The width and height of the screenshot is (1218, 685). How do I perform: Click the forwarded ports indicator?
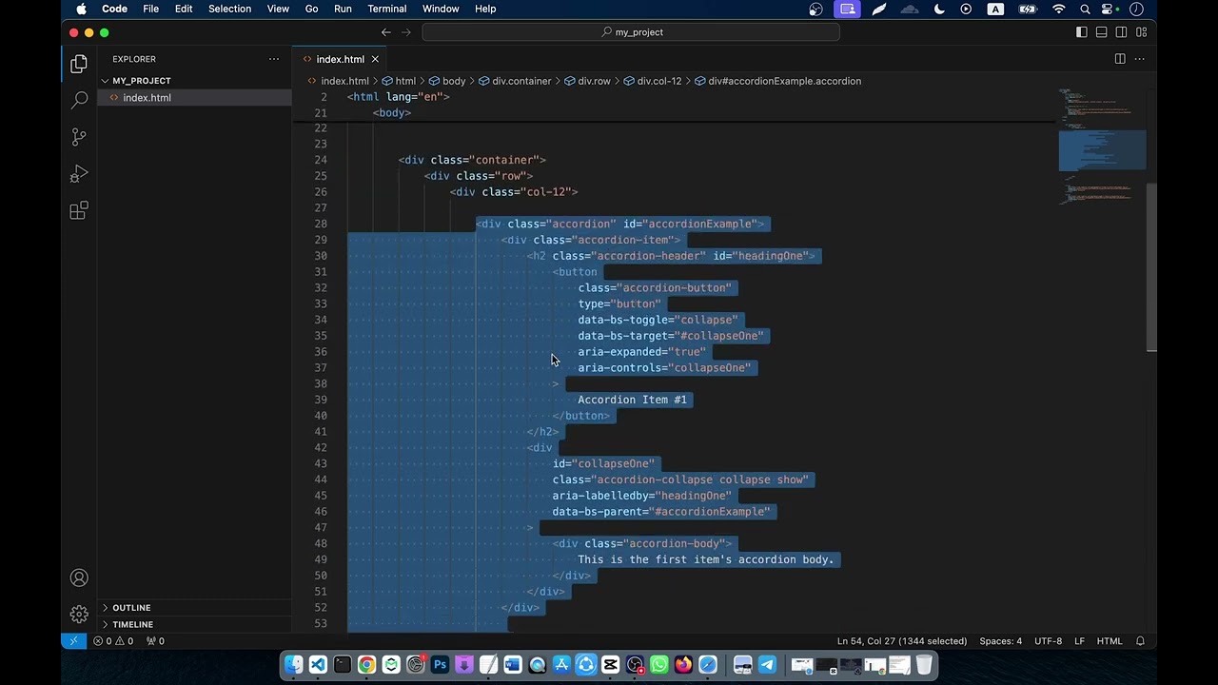pyautogui.click(x=155, y=641)
